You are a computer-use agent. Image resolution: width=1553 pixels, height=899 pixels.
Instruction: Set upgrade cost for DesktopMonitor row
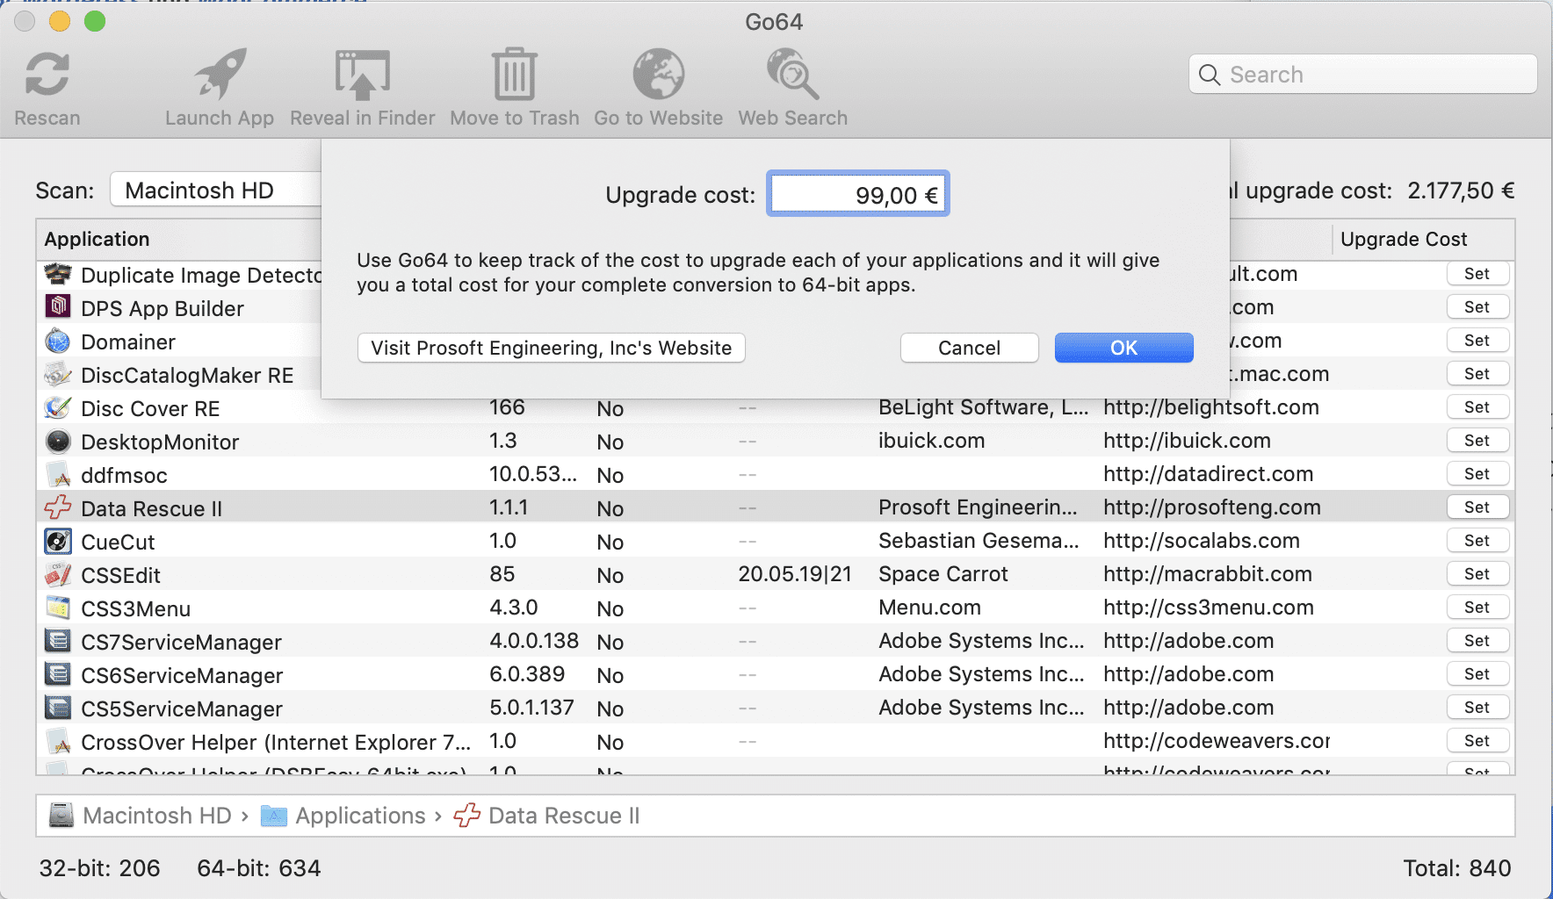point(1477,441)
